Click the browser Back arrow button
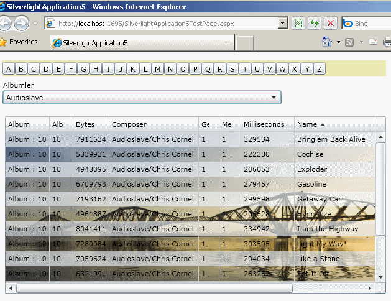This screenshot has height=301, width=391. coord(5,24)
